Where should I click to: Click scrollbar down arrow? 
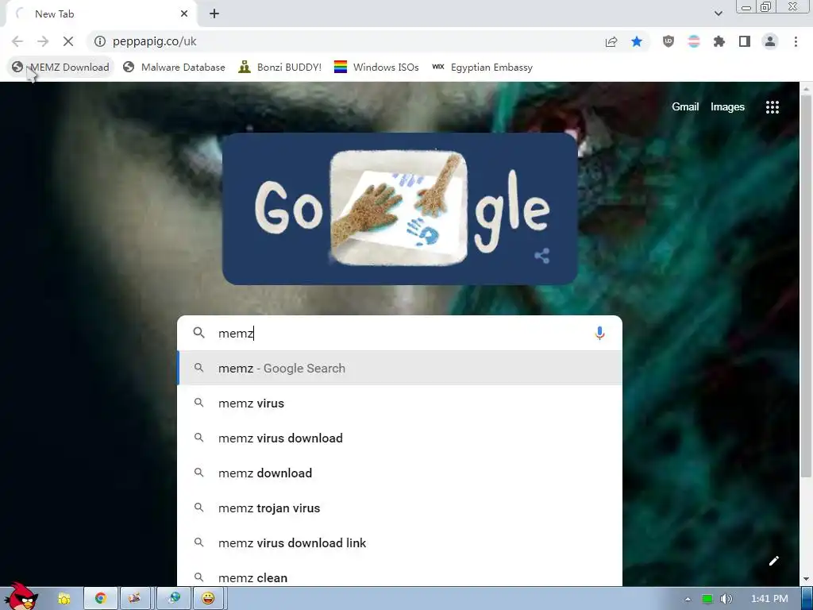(x=806, y=579)
